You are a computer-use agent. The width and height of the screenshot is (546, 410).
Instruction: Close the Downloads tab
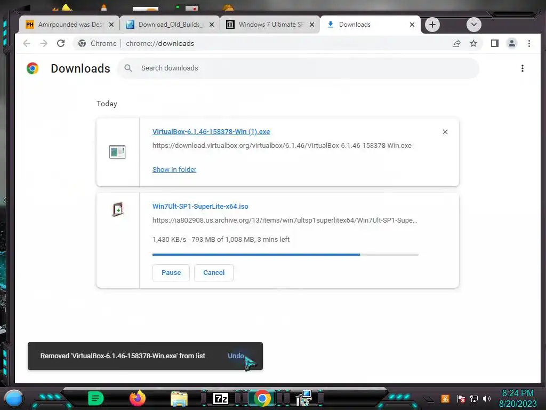pos(412,25)
